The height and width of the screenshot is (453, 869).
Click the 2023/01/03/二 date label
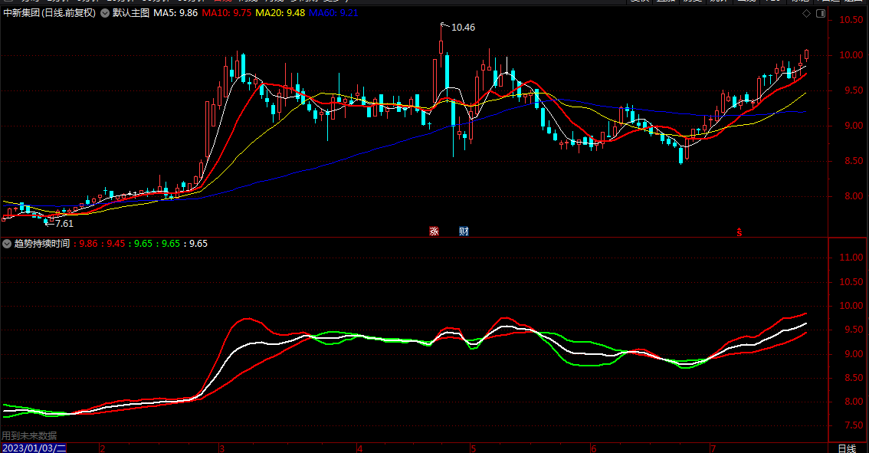[34, 448]
